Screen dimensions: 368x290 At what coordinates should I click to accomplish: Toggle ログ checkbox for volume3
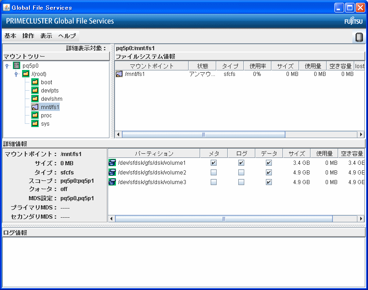click(x=241, y=182)
